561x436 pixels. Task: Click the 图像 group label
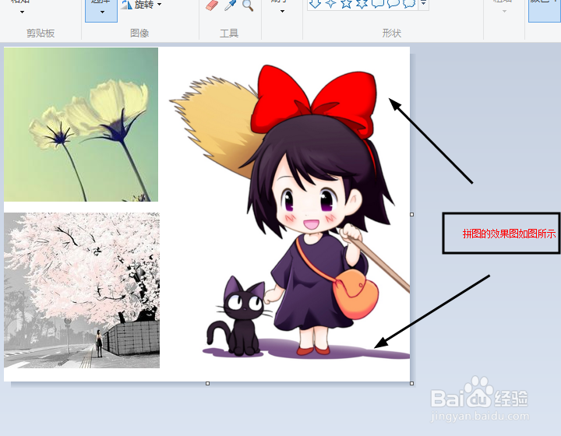(139, 33)
